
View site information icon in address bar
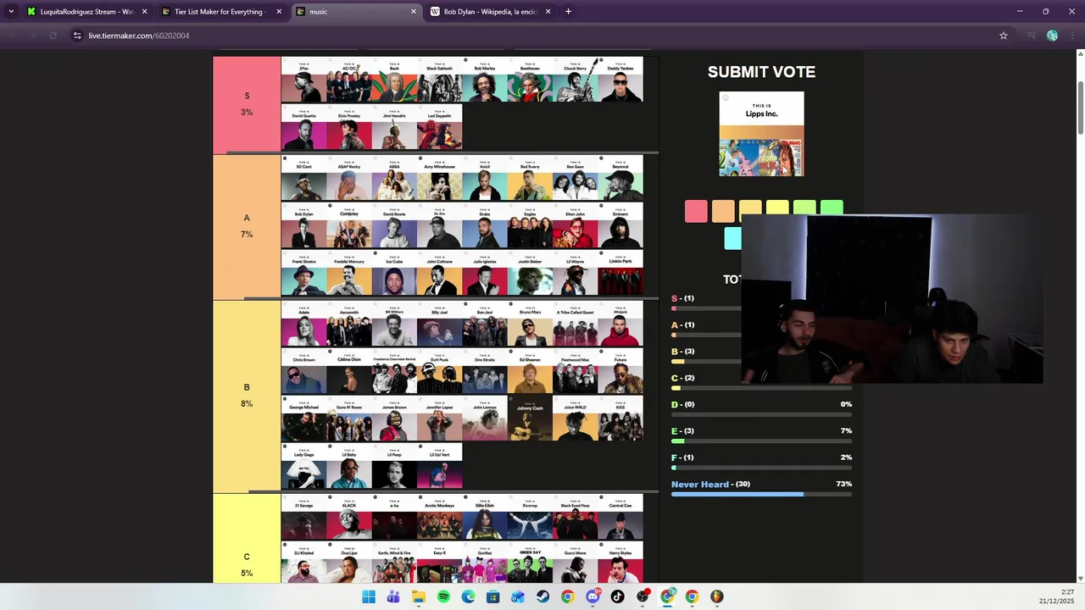[x=77, y=36]
